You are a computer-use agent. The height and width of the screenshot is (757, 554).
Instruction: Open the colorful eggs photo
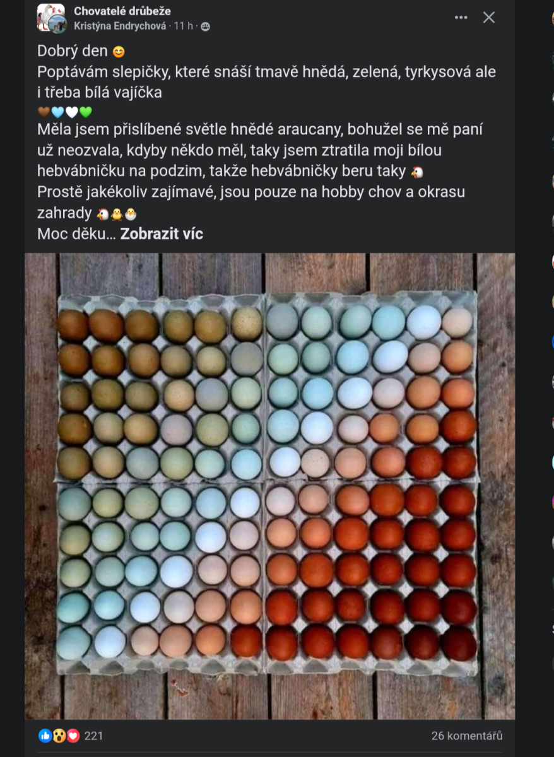(x=269, y=486)
